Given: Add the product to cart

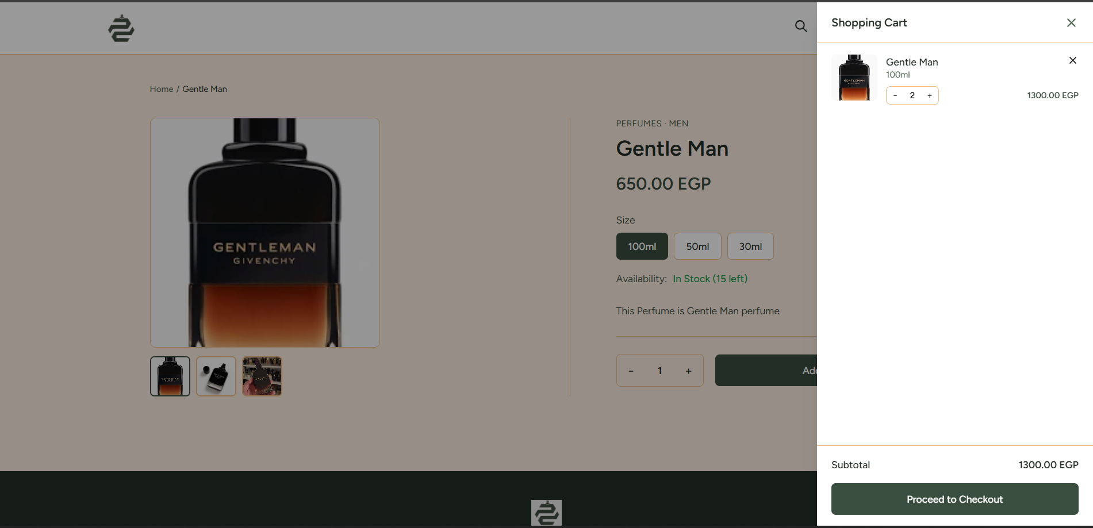Looking at the screenshot, I should [x=766, y=371].
